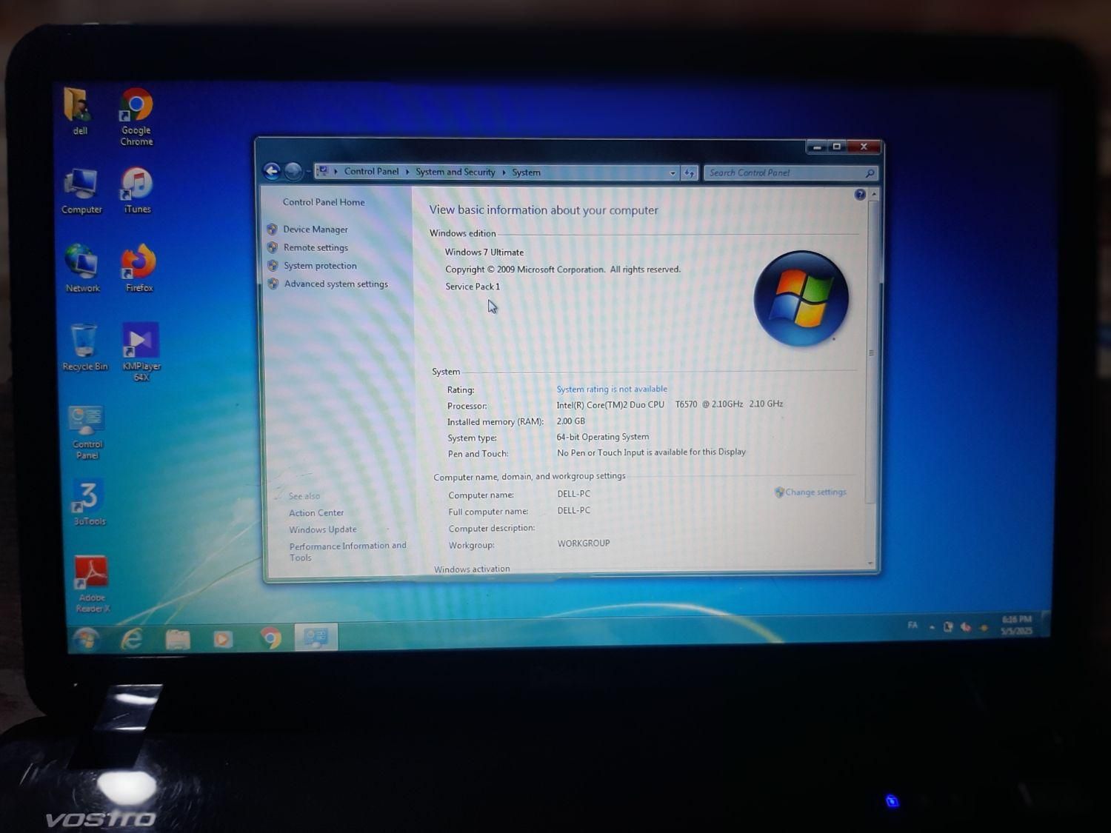This screenshot has width=1111, height=833.
Task: Select the 'Service Pack 1' text
Action: tap(473, 287)
